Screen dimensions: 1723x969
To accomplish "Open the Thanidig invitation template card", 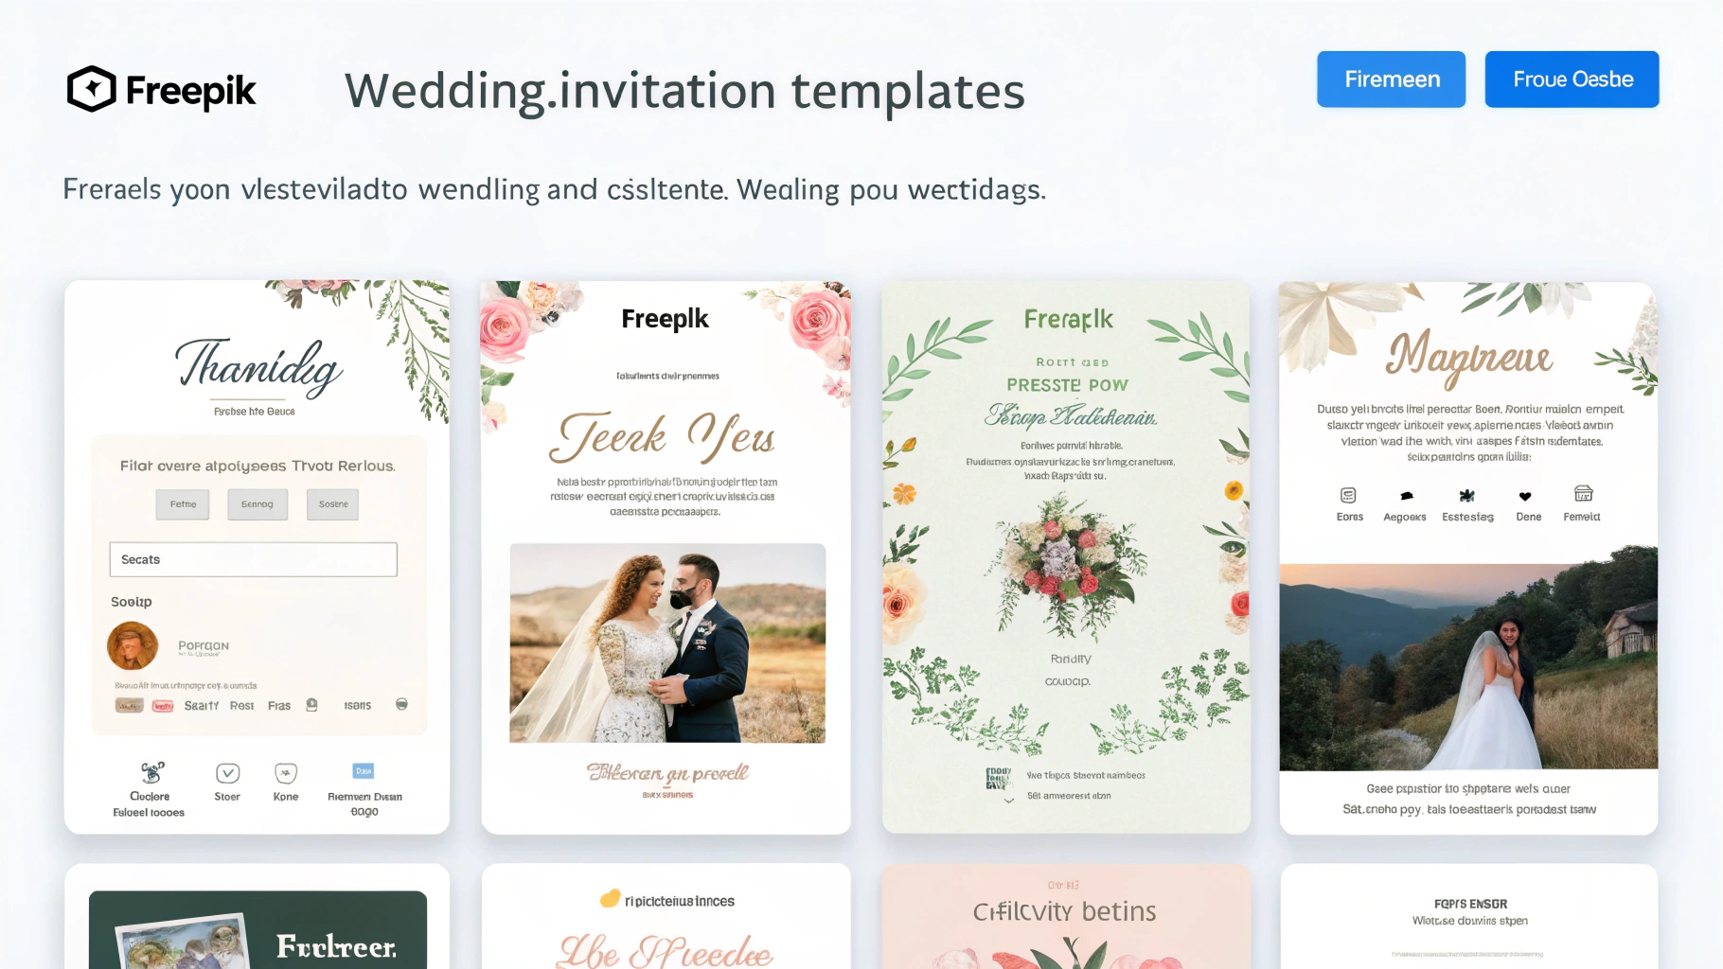I will [257, 556].
